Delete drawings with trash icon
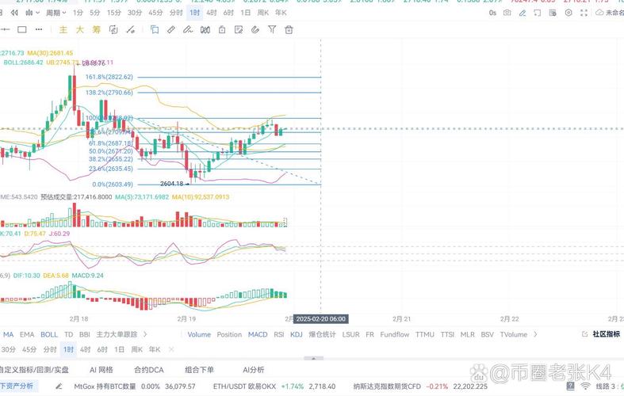Screen dimensions: 624x396 tap(289, 29)
